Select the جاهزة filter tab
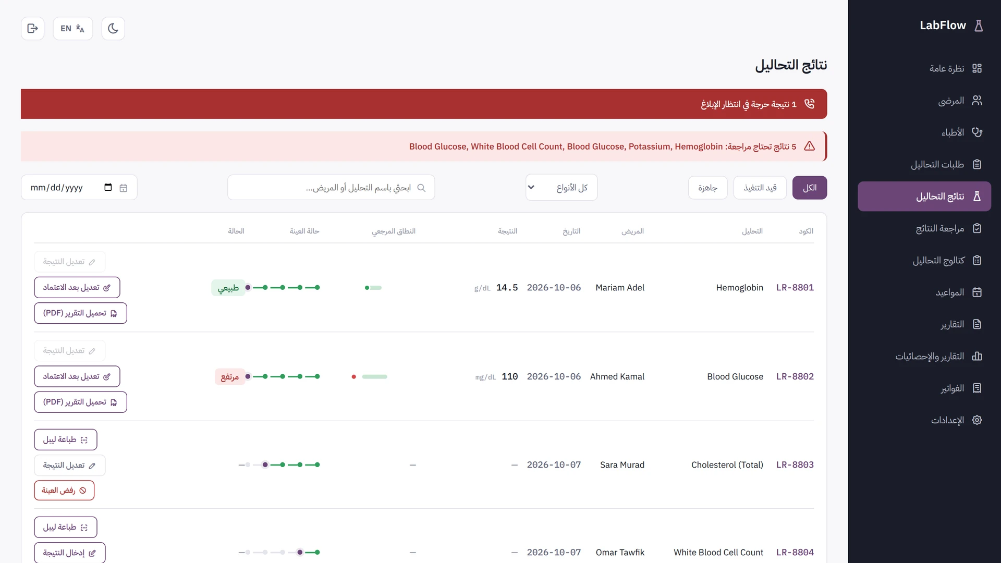 707,188
